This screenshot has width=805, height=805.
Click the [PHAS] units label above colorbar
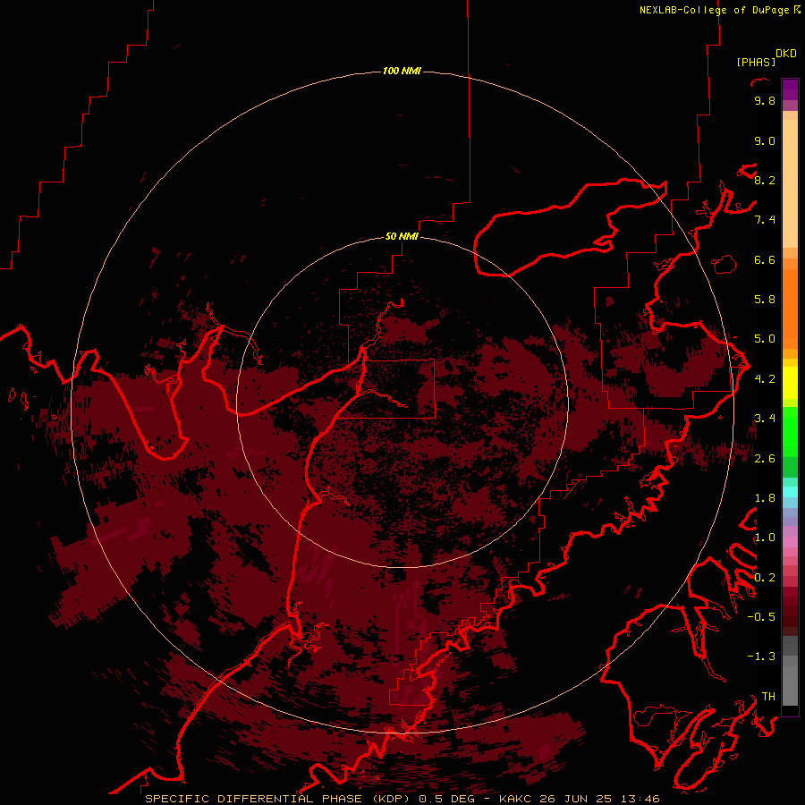coord(756,62)
